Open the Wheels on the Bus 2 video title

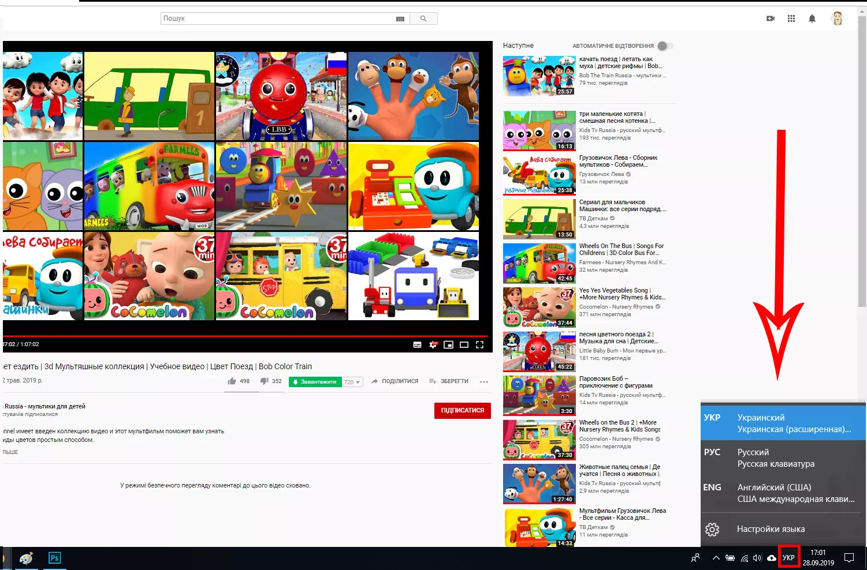[620, 426]
